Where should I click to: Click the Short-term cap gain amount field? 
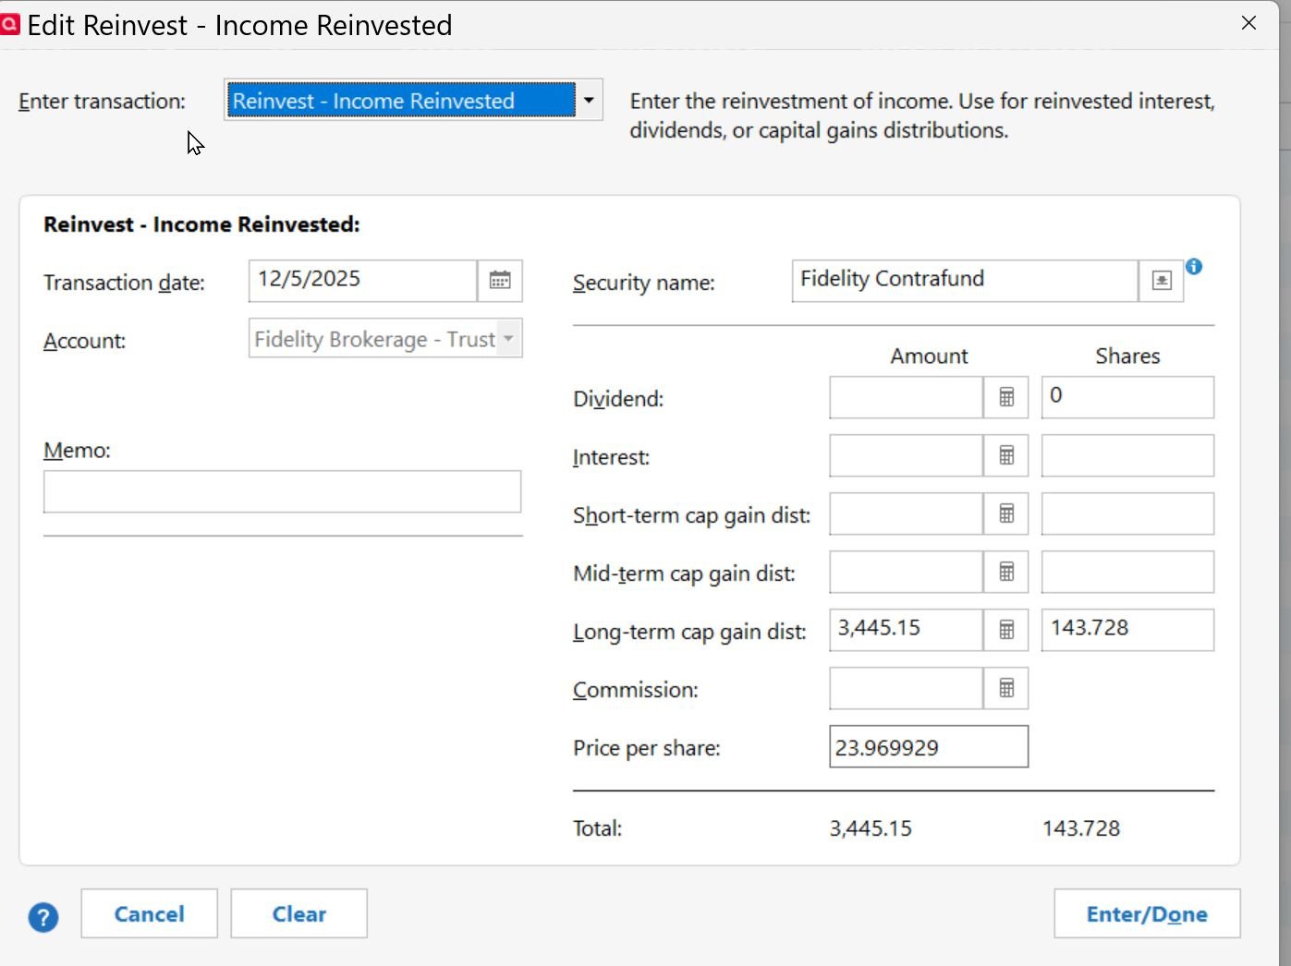pos(906,513)
